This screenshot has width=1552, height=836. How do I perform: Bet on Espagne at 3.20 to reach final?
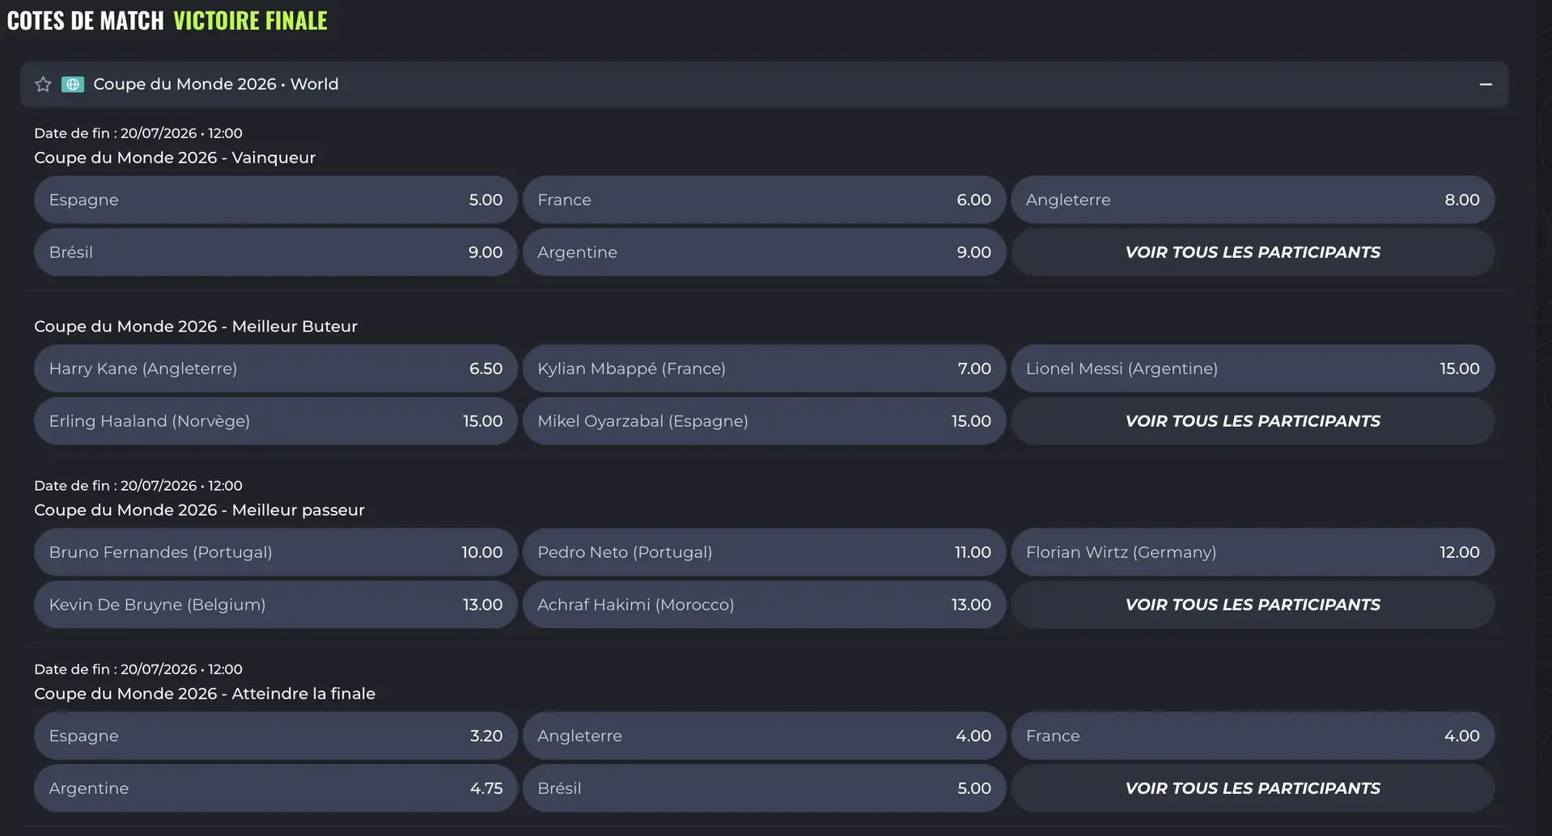[x=275, y=736]
